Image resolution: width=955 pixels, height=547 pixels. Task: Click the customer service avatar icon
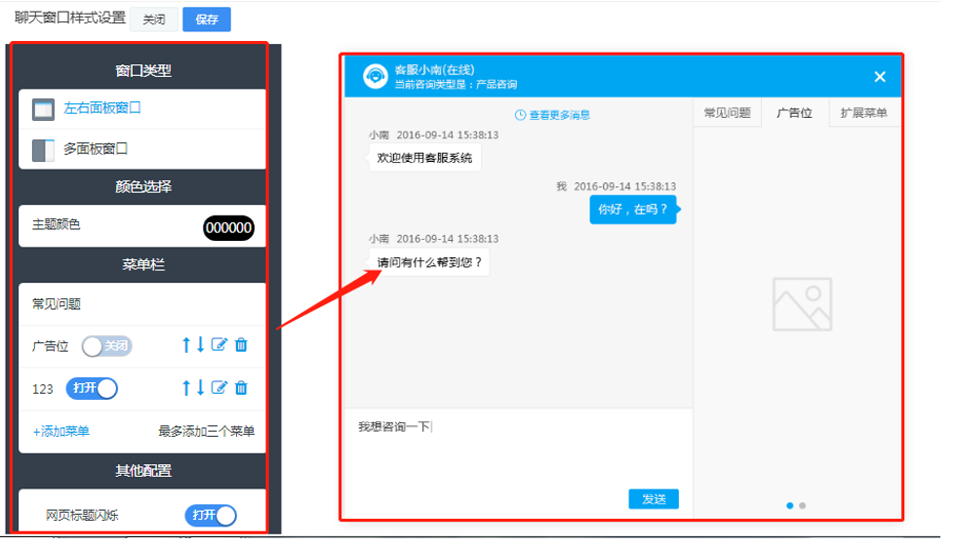(x=376, y=76)
